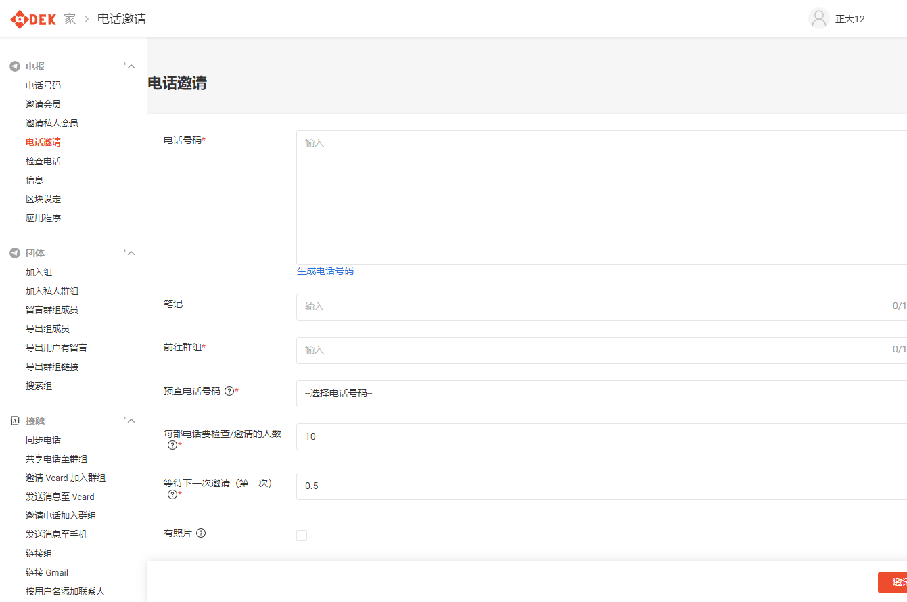Click the telegram icon beside 电报
This screenshot has height=602, width=907.
(x=15, y=66)
